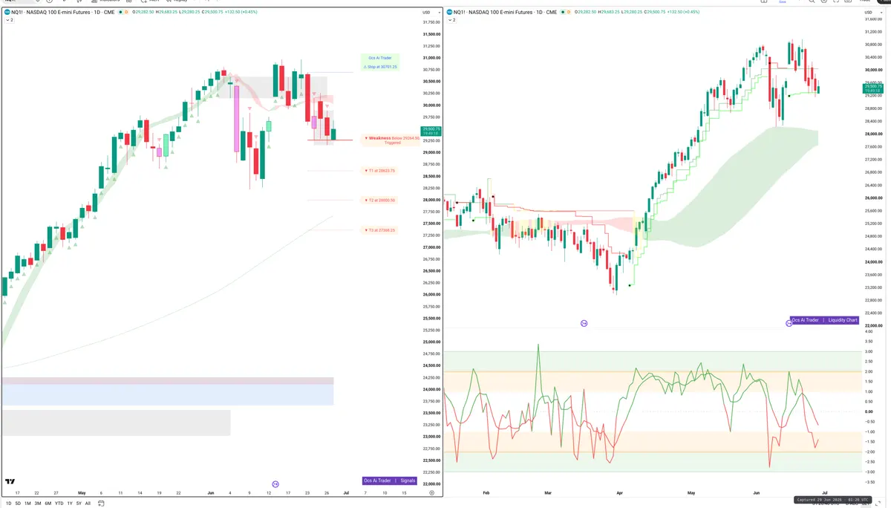This screenshot has height=508, width=891.
Task: Click the current price 29,500.75 tag on right axis
Action: tap(872, 88)
